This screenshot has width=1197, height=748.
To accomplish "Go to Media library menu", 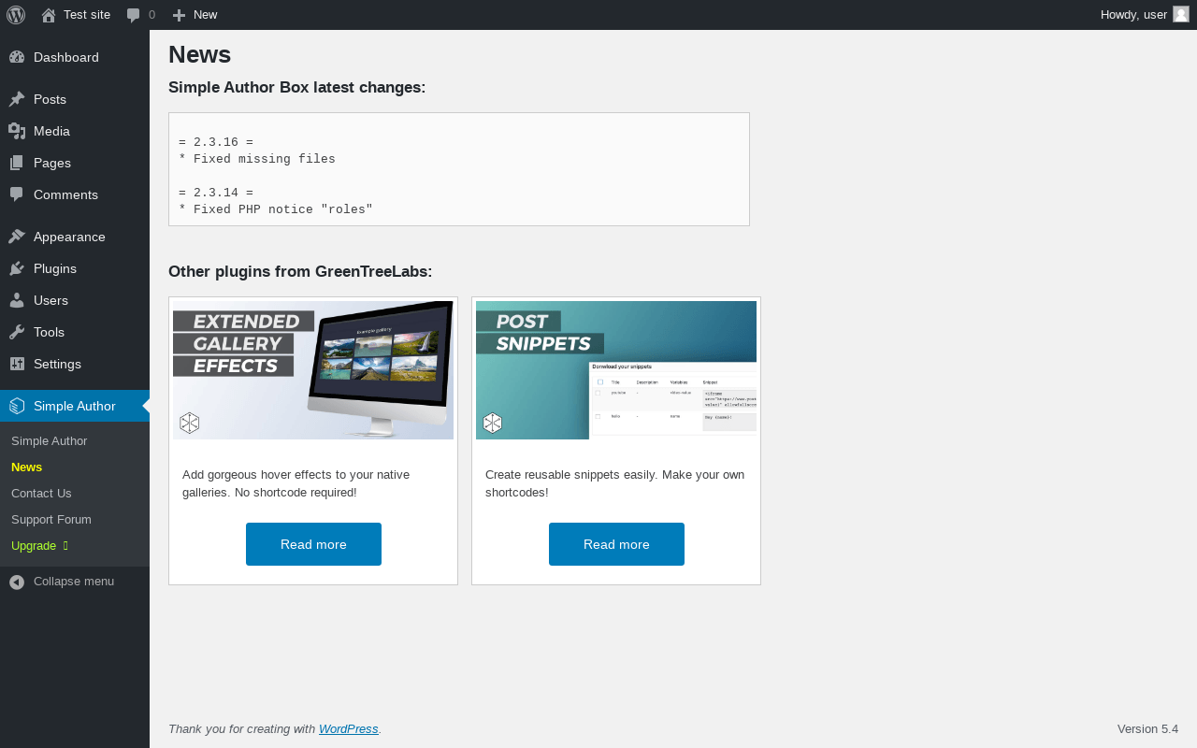I will [x=75, y=131].
